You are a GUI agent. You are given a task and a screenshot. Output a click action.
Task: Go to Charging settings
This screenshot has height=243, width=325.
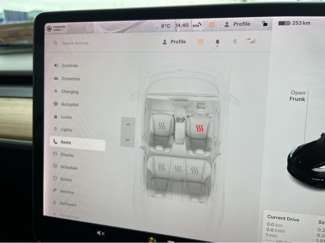coord(70,92)
